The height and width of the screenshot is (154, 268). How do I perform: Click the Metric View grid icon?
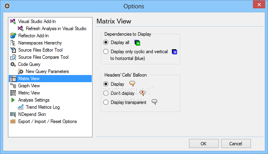[x=13, y=93]
